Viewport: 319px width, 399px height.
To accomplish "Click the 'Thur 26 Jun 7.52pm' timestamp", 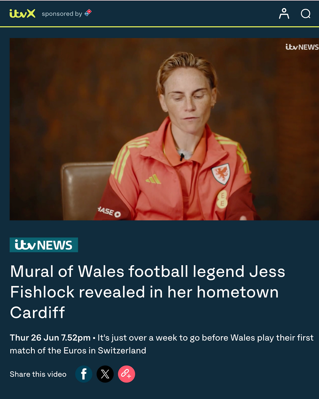I will tap(50, 338).
